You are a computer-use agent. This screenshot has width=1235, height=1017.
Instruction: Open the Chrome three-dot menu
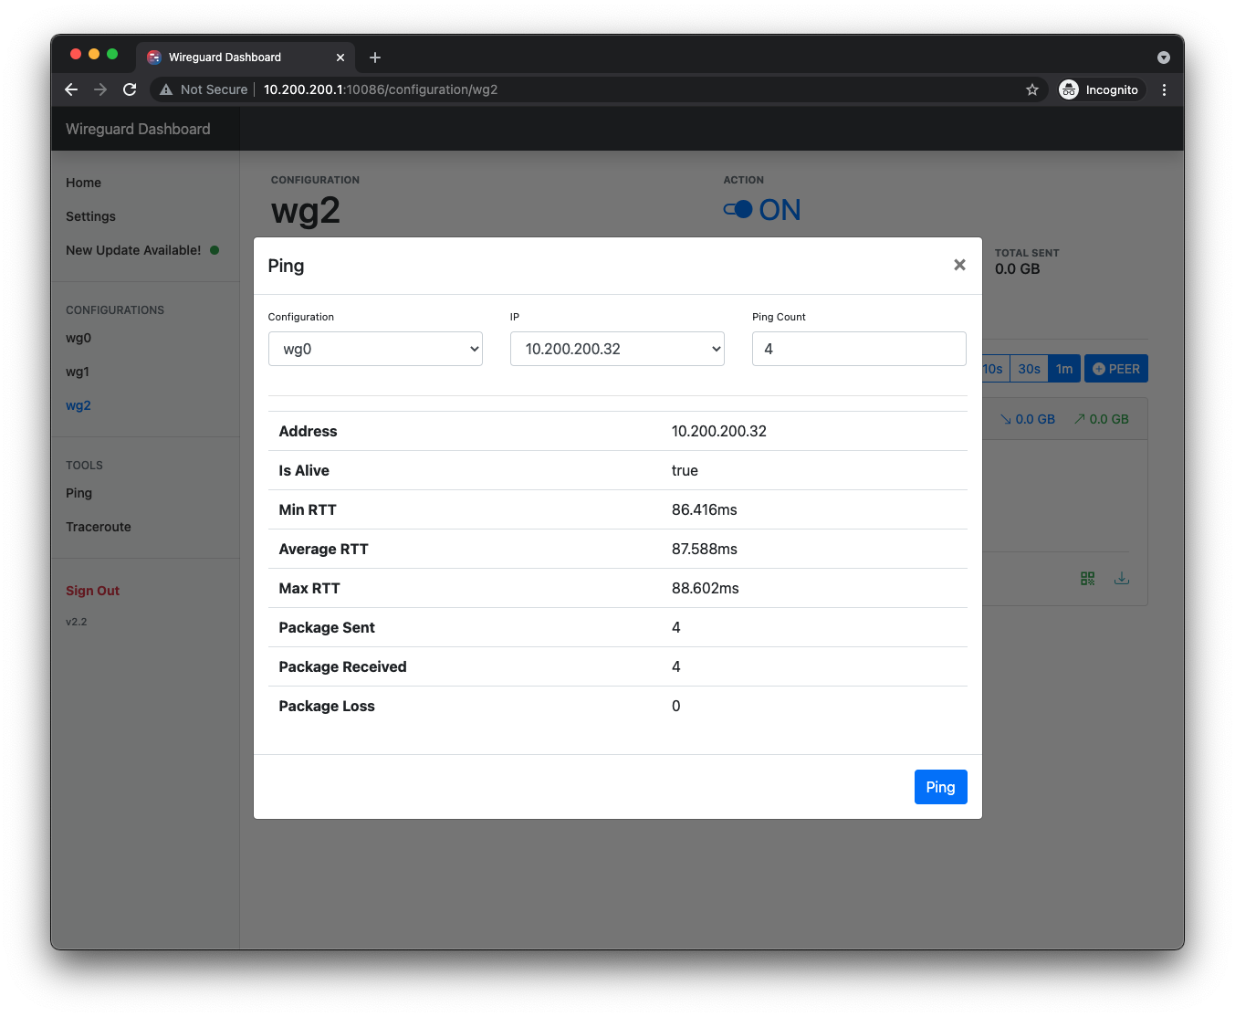1164,89
